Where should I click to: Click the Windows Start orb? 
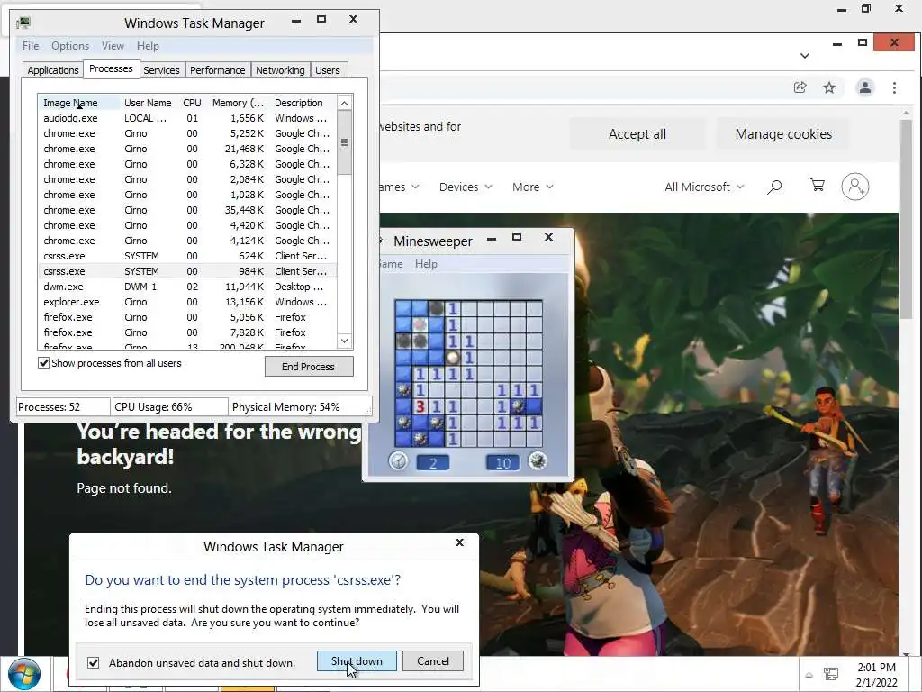pos(24,674)
